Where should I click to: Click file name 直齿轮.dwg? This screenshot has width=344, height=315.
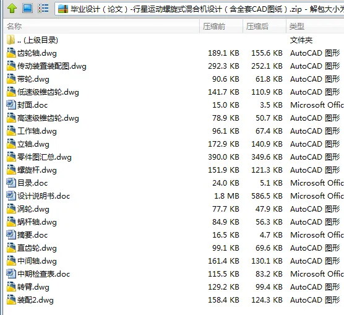point(37,248)
